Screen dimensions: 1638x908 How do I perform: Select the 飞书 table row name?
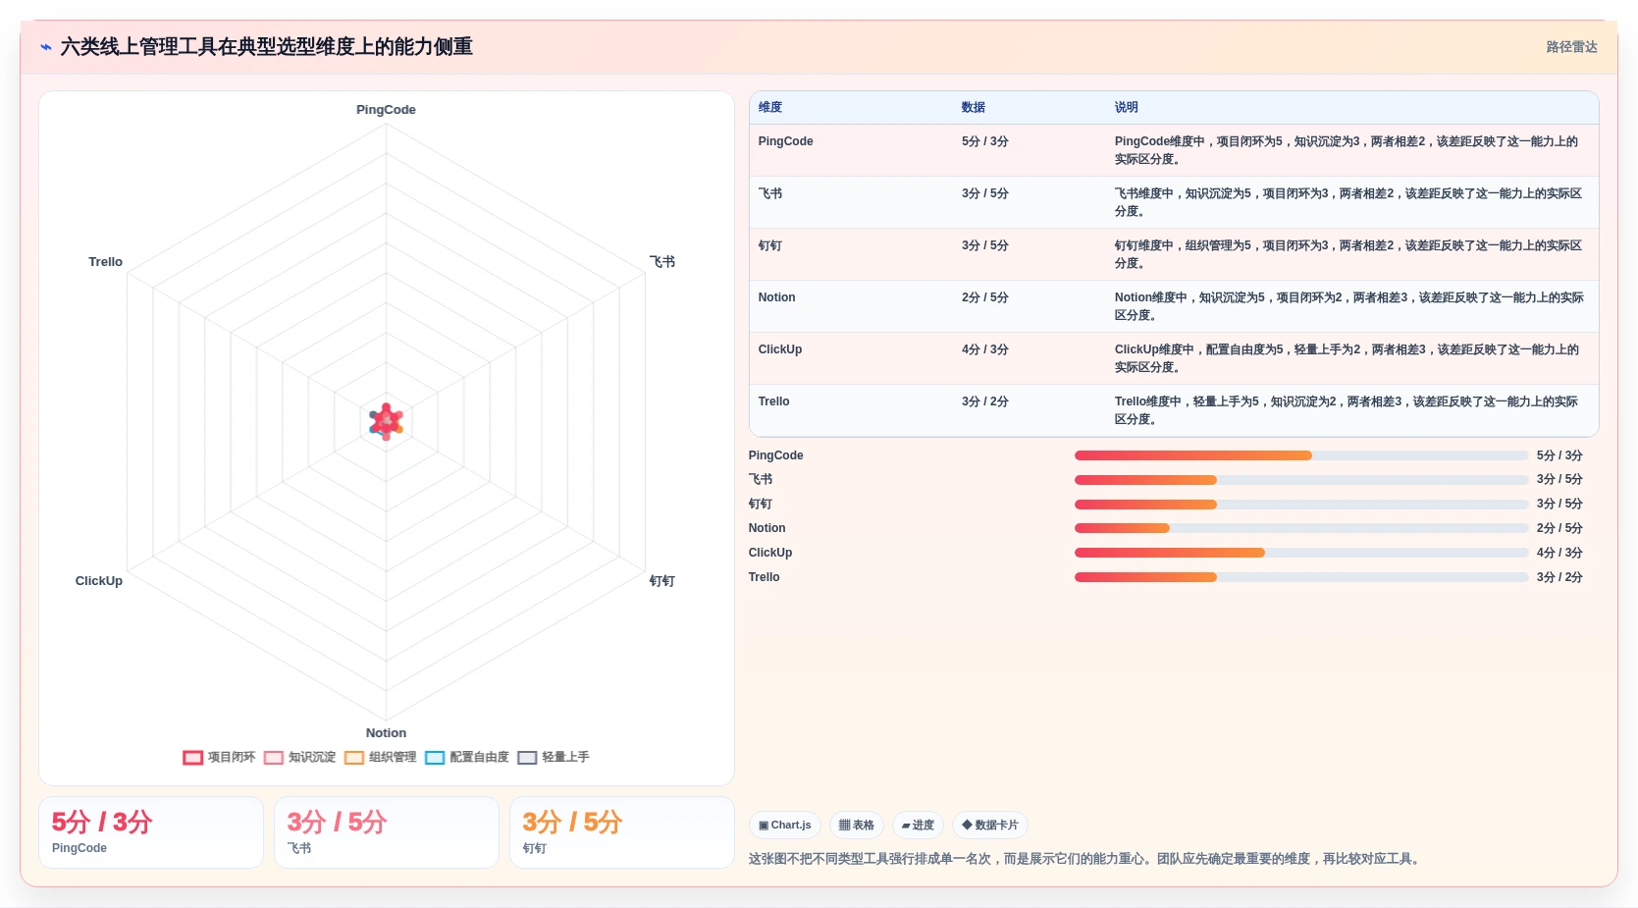(770, 193)
